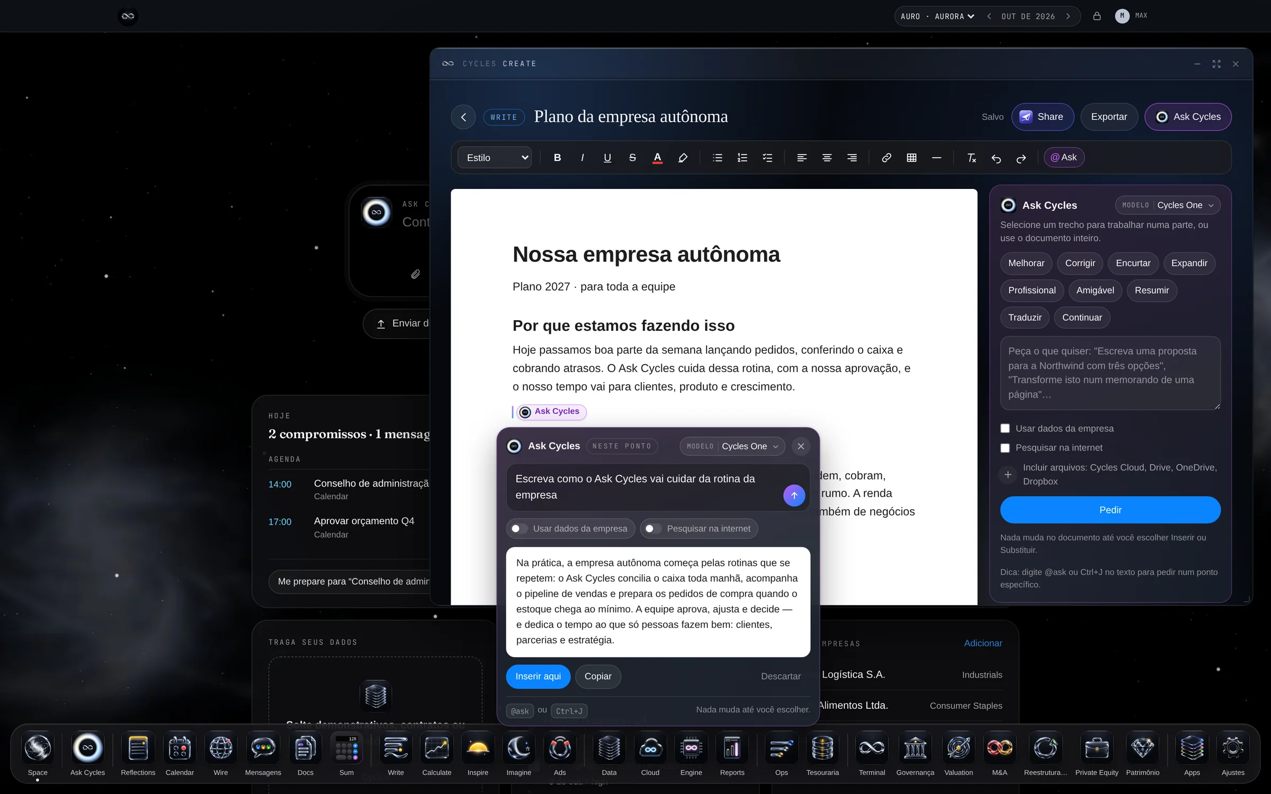Open Tesouraria in the dock
The image size is (1271, 794).
[822, 754]
